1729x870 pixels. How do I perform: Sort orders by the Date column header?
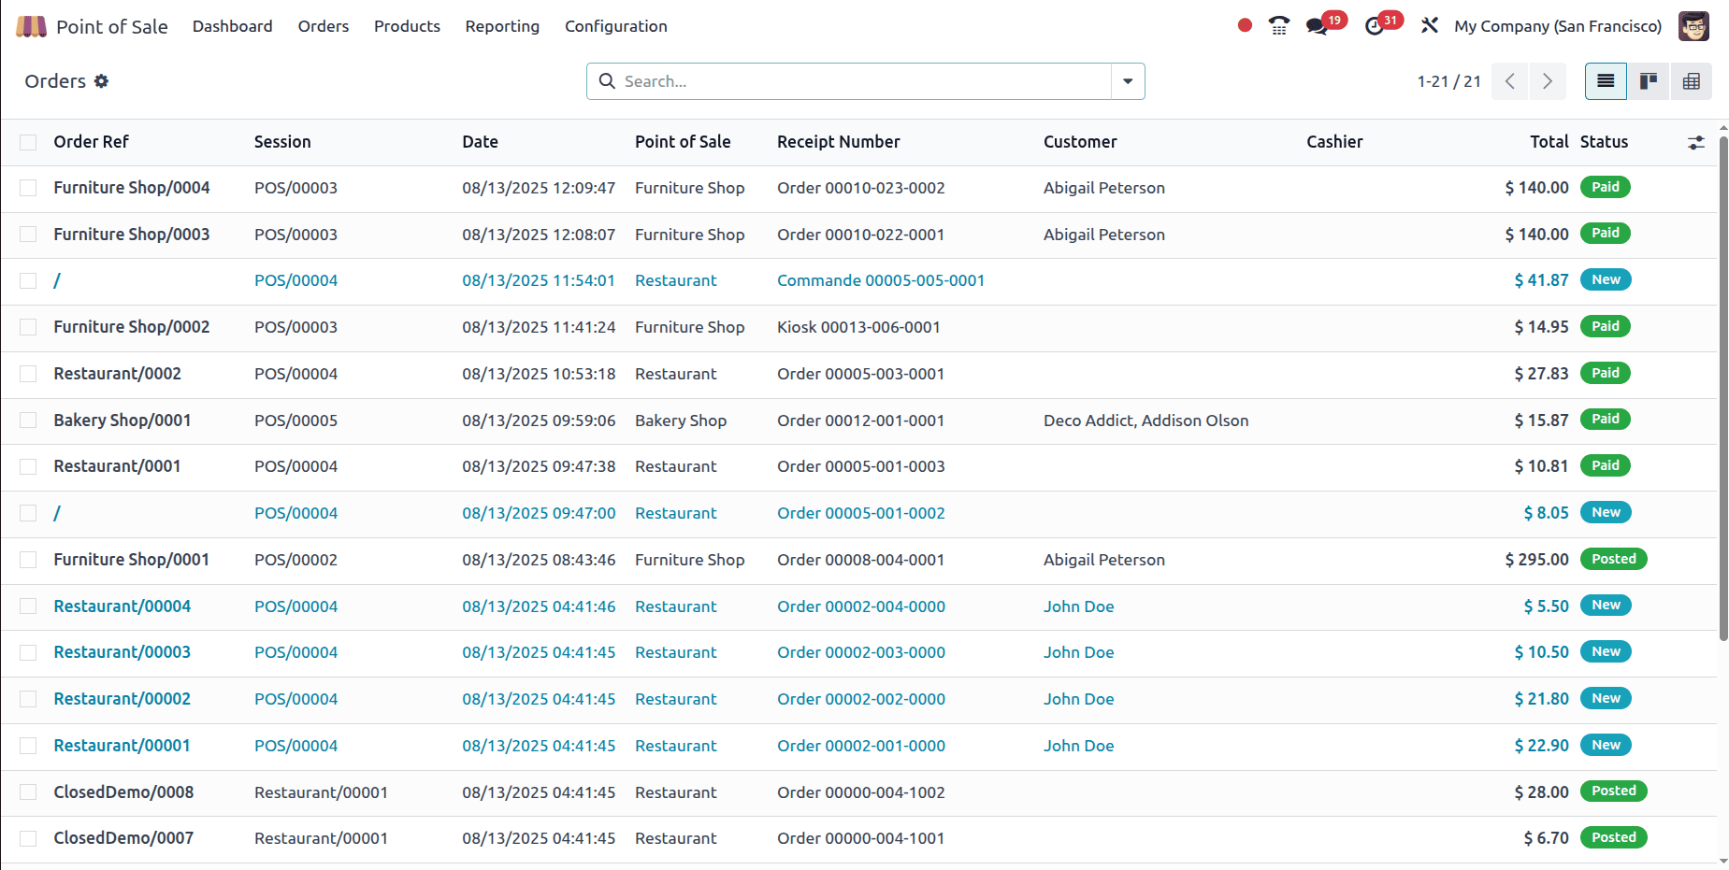(480, 142)
